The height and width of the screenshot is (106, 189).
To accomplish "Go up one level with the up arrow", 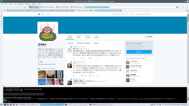I will point(12,7).
